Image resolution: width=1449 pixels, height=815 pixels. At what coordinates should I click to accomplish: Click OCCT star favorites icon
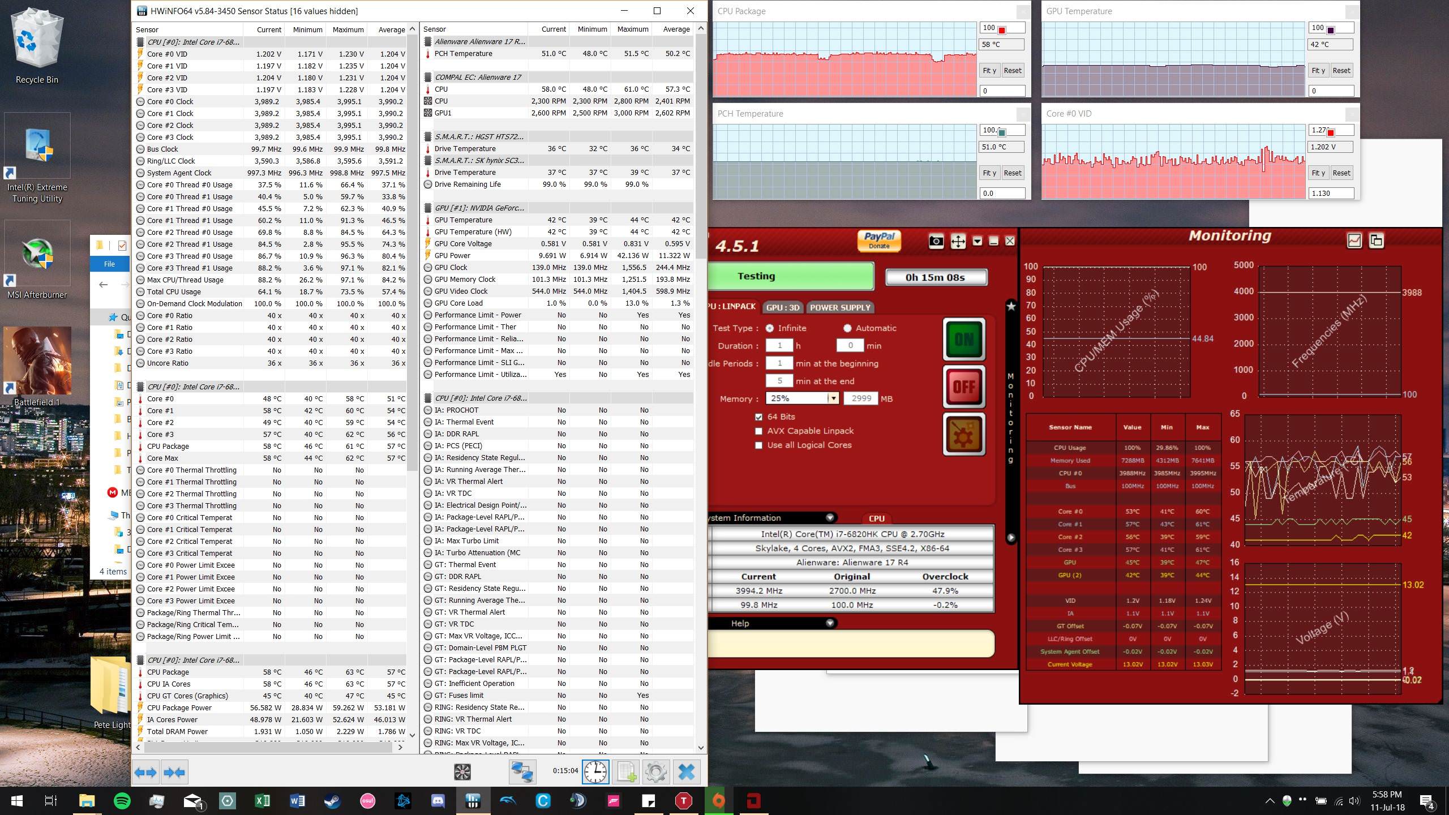coord(1011,306)
